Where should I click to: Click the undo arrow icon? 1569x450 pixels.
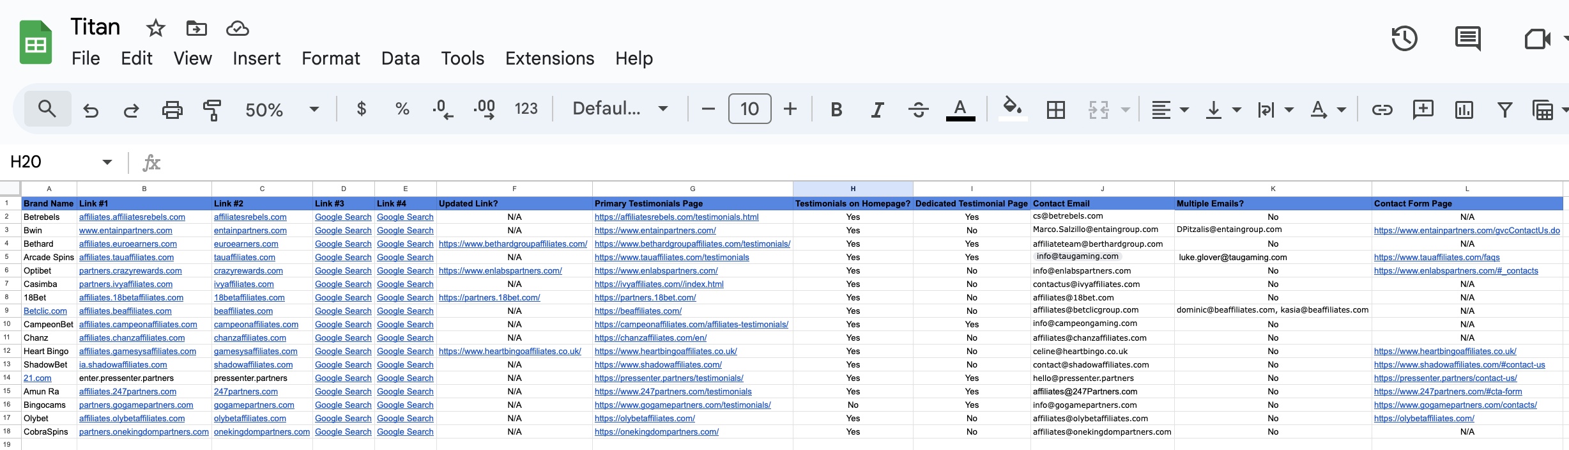[91, 110]
